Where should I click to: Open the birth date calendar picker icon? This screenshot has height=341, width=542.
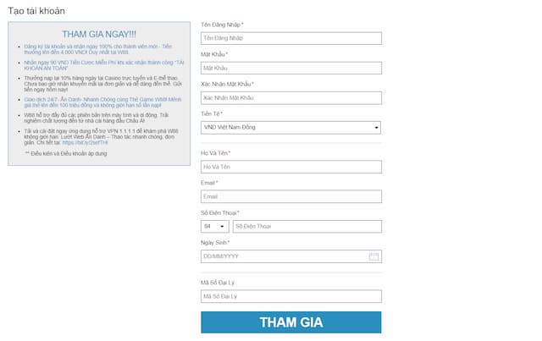(x=373, y=256)
